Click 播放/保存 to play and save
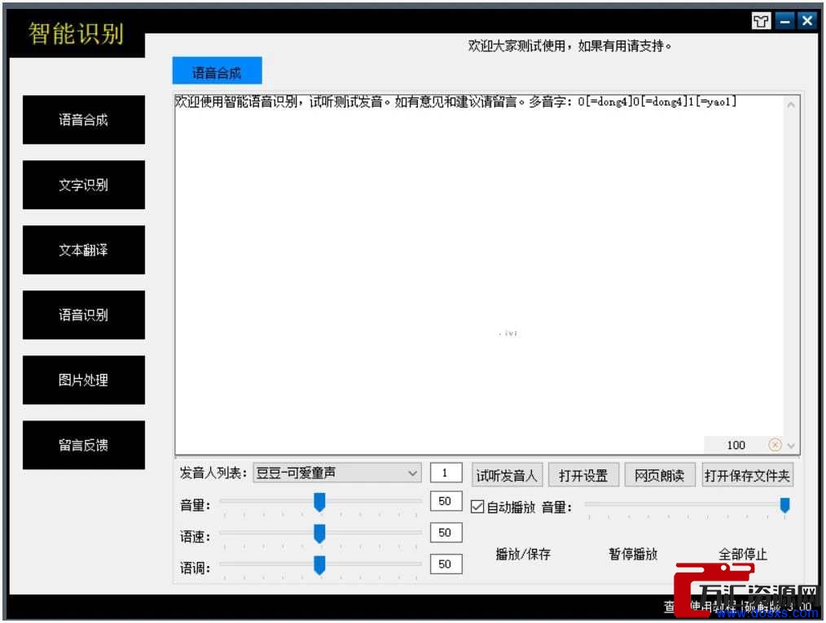The image size is (826, 623). pyautogui.click(x=523, y=555)
